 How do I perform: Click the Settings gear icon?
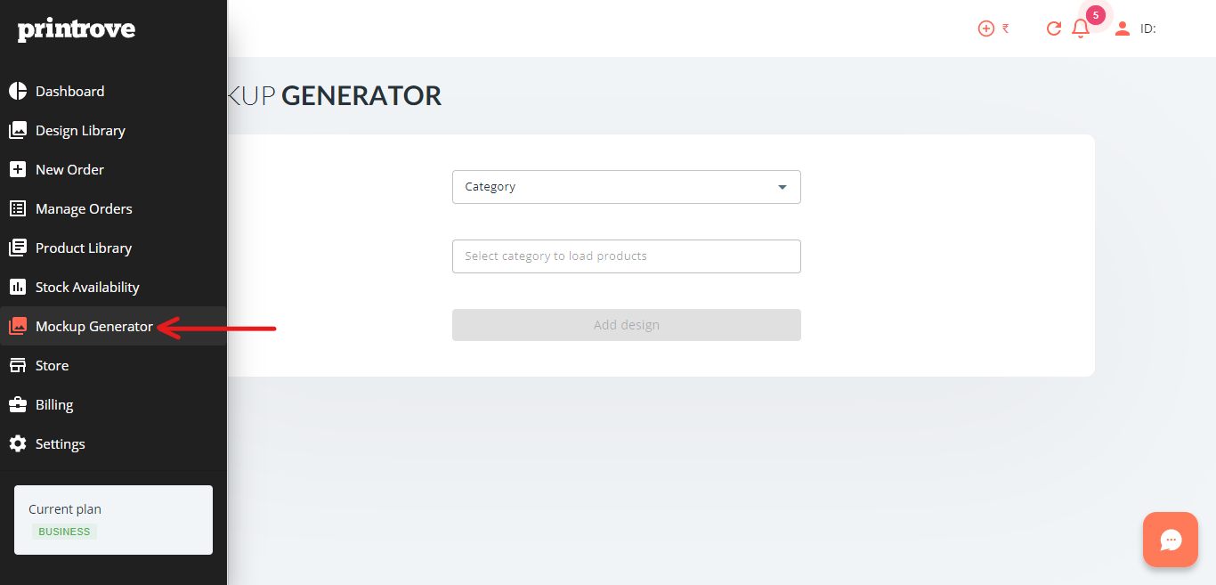tap(18, 443)
